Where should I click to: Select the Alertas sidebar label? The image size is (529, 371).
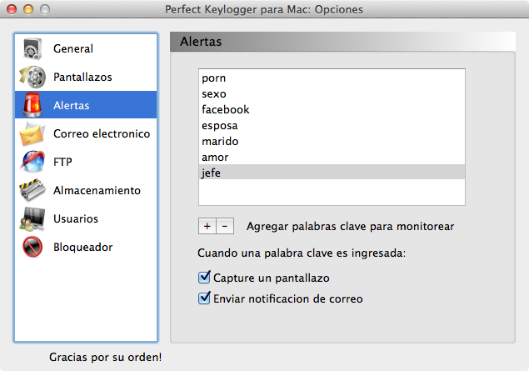[x=71, y=105]
